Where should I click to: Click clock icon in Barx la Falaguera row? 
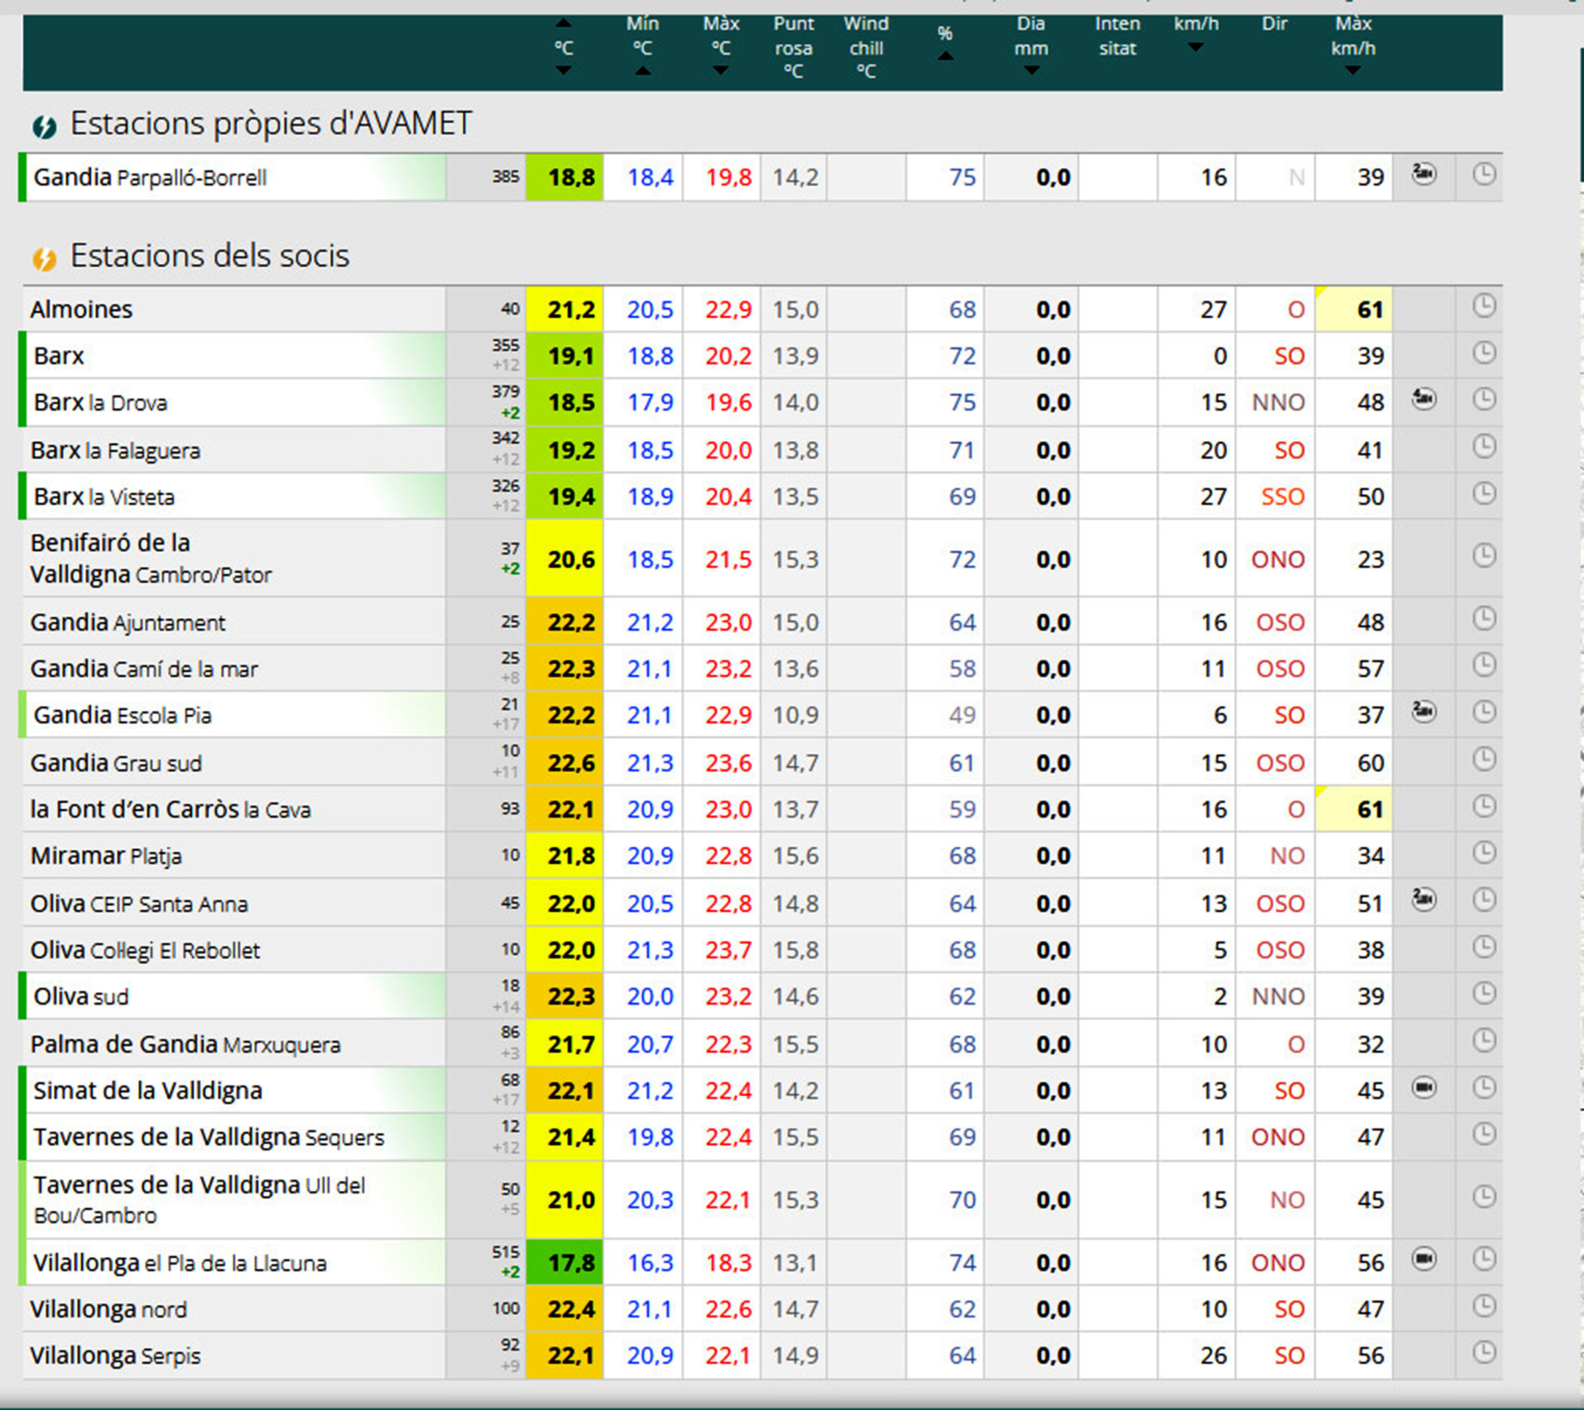pos(1483,447)
